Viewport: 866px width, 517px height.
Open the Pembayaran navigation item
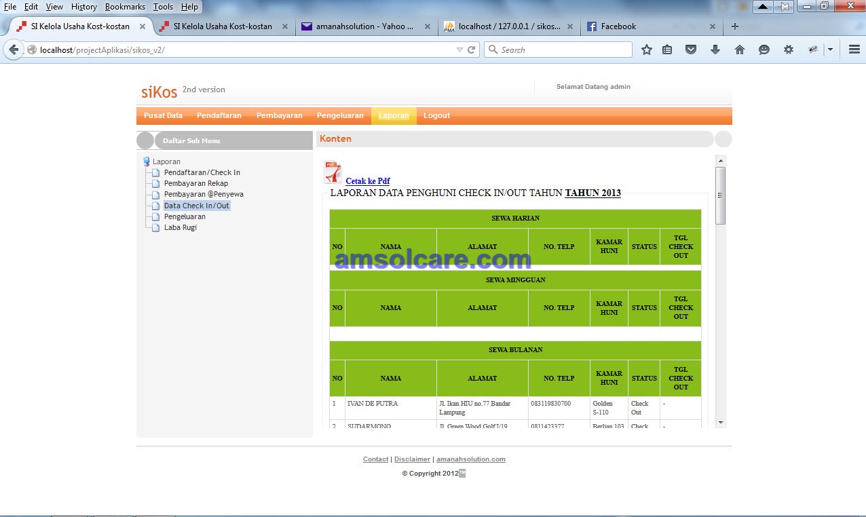(280, 115)
